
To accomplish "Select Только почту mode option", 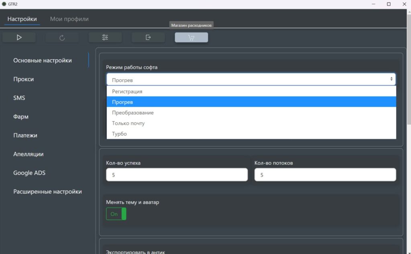I will coord(251,123).
